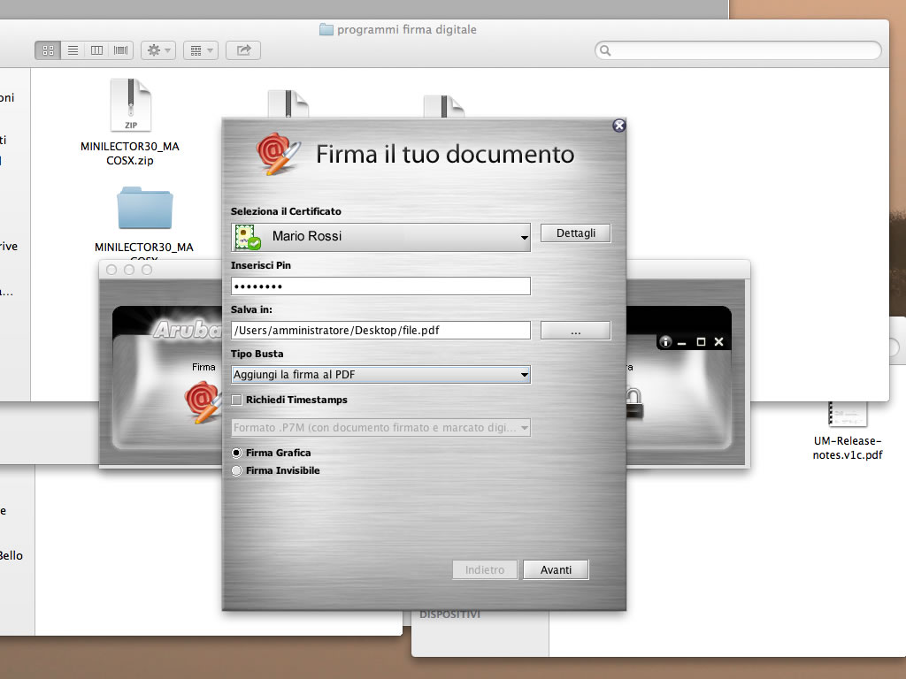This screenshot has width=906, height=679.
Task: Click the info icon in Aruba panel
Action: pos(664,342)
